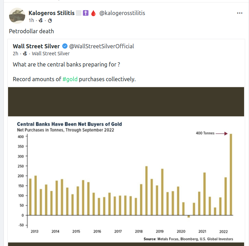Click the purple cross emoji after the name
The image size is (249, 246).
click(x=86, y=13)
